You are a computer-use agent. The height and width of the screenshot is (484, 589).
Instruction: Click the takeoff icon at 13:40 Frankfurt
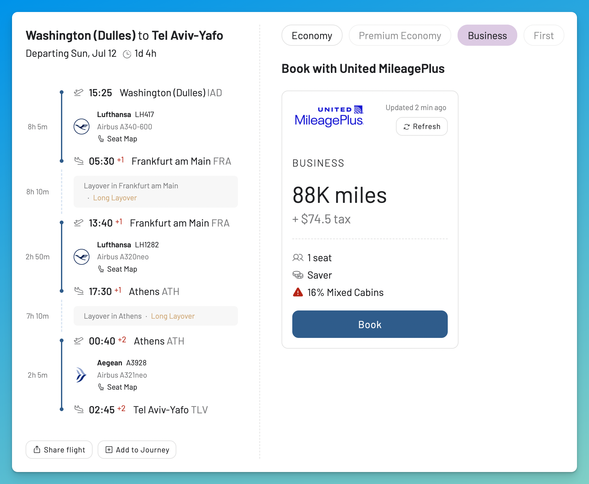[x=79, y=223]
